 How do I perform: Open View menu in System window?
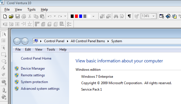point(39,49)
